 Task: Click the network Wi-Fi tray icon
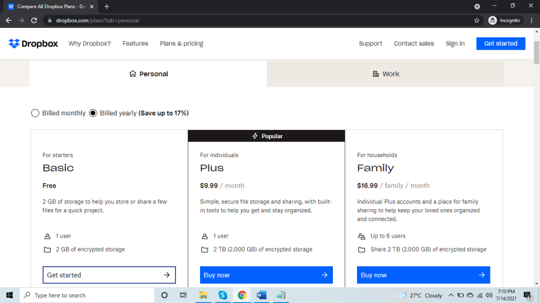pos(480,295)
